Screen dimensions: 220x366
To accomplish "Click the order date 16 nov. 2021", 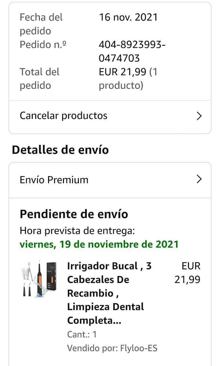I will 128,17.
